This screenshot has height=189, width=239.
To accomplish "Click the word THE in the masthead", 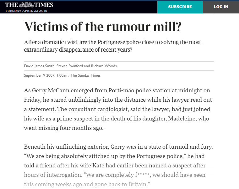I will 12,5.
